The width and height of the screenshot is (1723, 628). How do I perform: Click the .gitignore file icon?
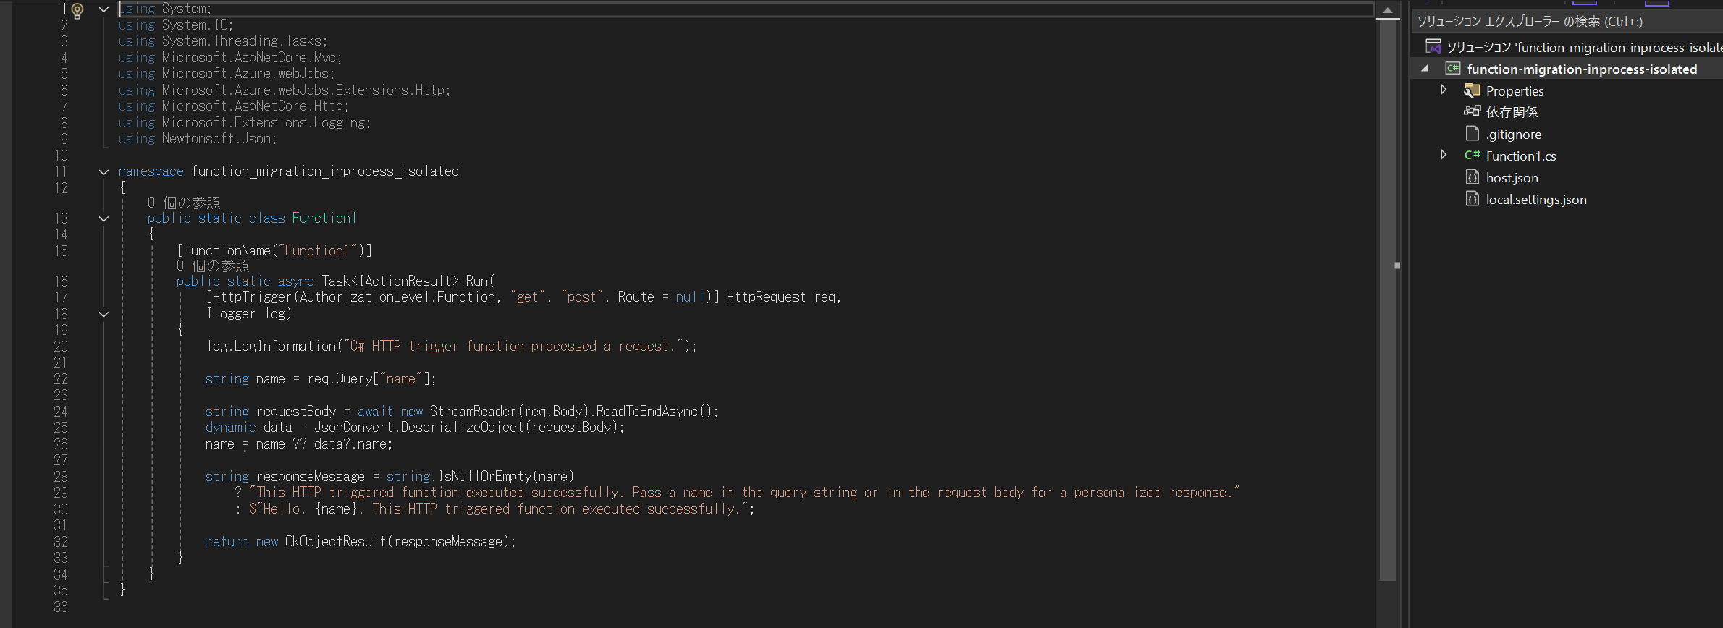1472,134
